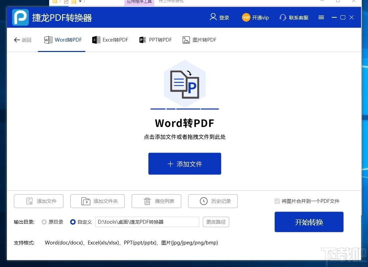Select the 原目录 output radio button
The width and height of the screenshot is (368, 267).
point(44,222)
